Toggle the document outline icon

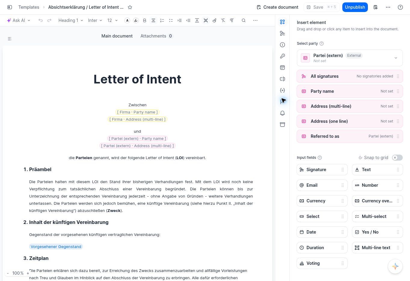coord(10,39)
